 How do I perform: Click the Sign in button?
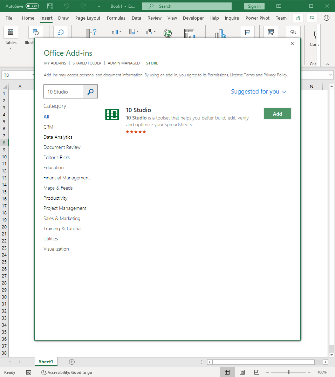pyautogui.click(x=254, y=6)
